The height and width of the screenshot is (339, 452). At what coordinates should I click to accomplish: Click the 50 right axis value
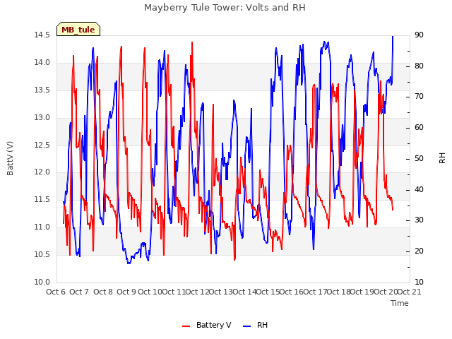click(x=419, y=158)
